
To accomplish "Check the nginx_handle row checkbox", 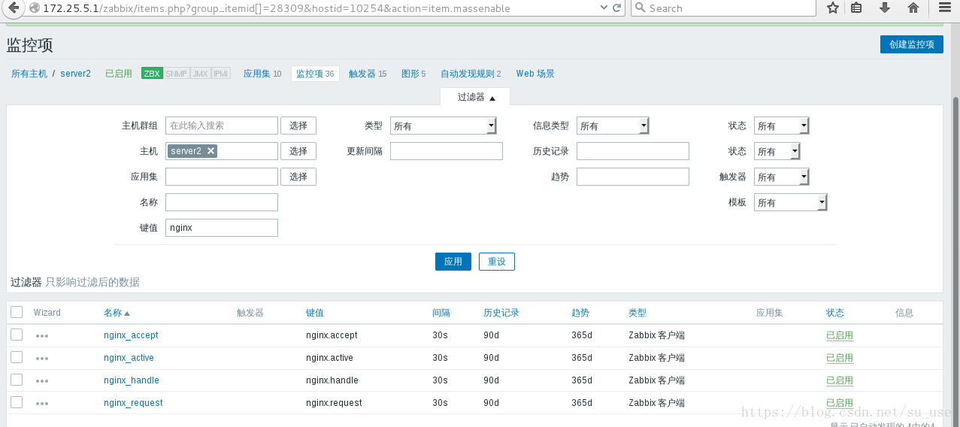I will tap(17, 380).
